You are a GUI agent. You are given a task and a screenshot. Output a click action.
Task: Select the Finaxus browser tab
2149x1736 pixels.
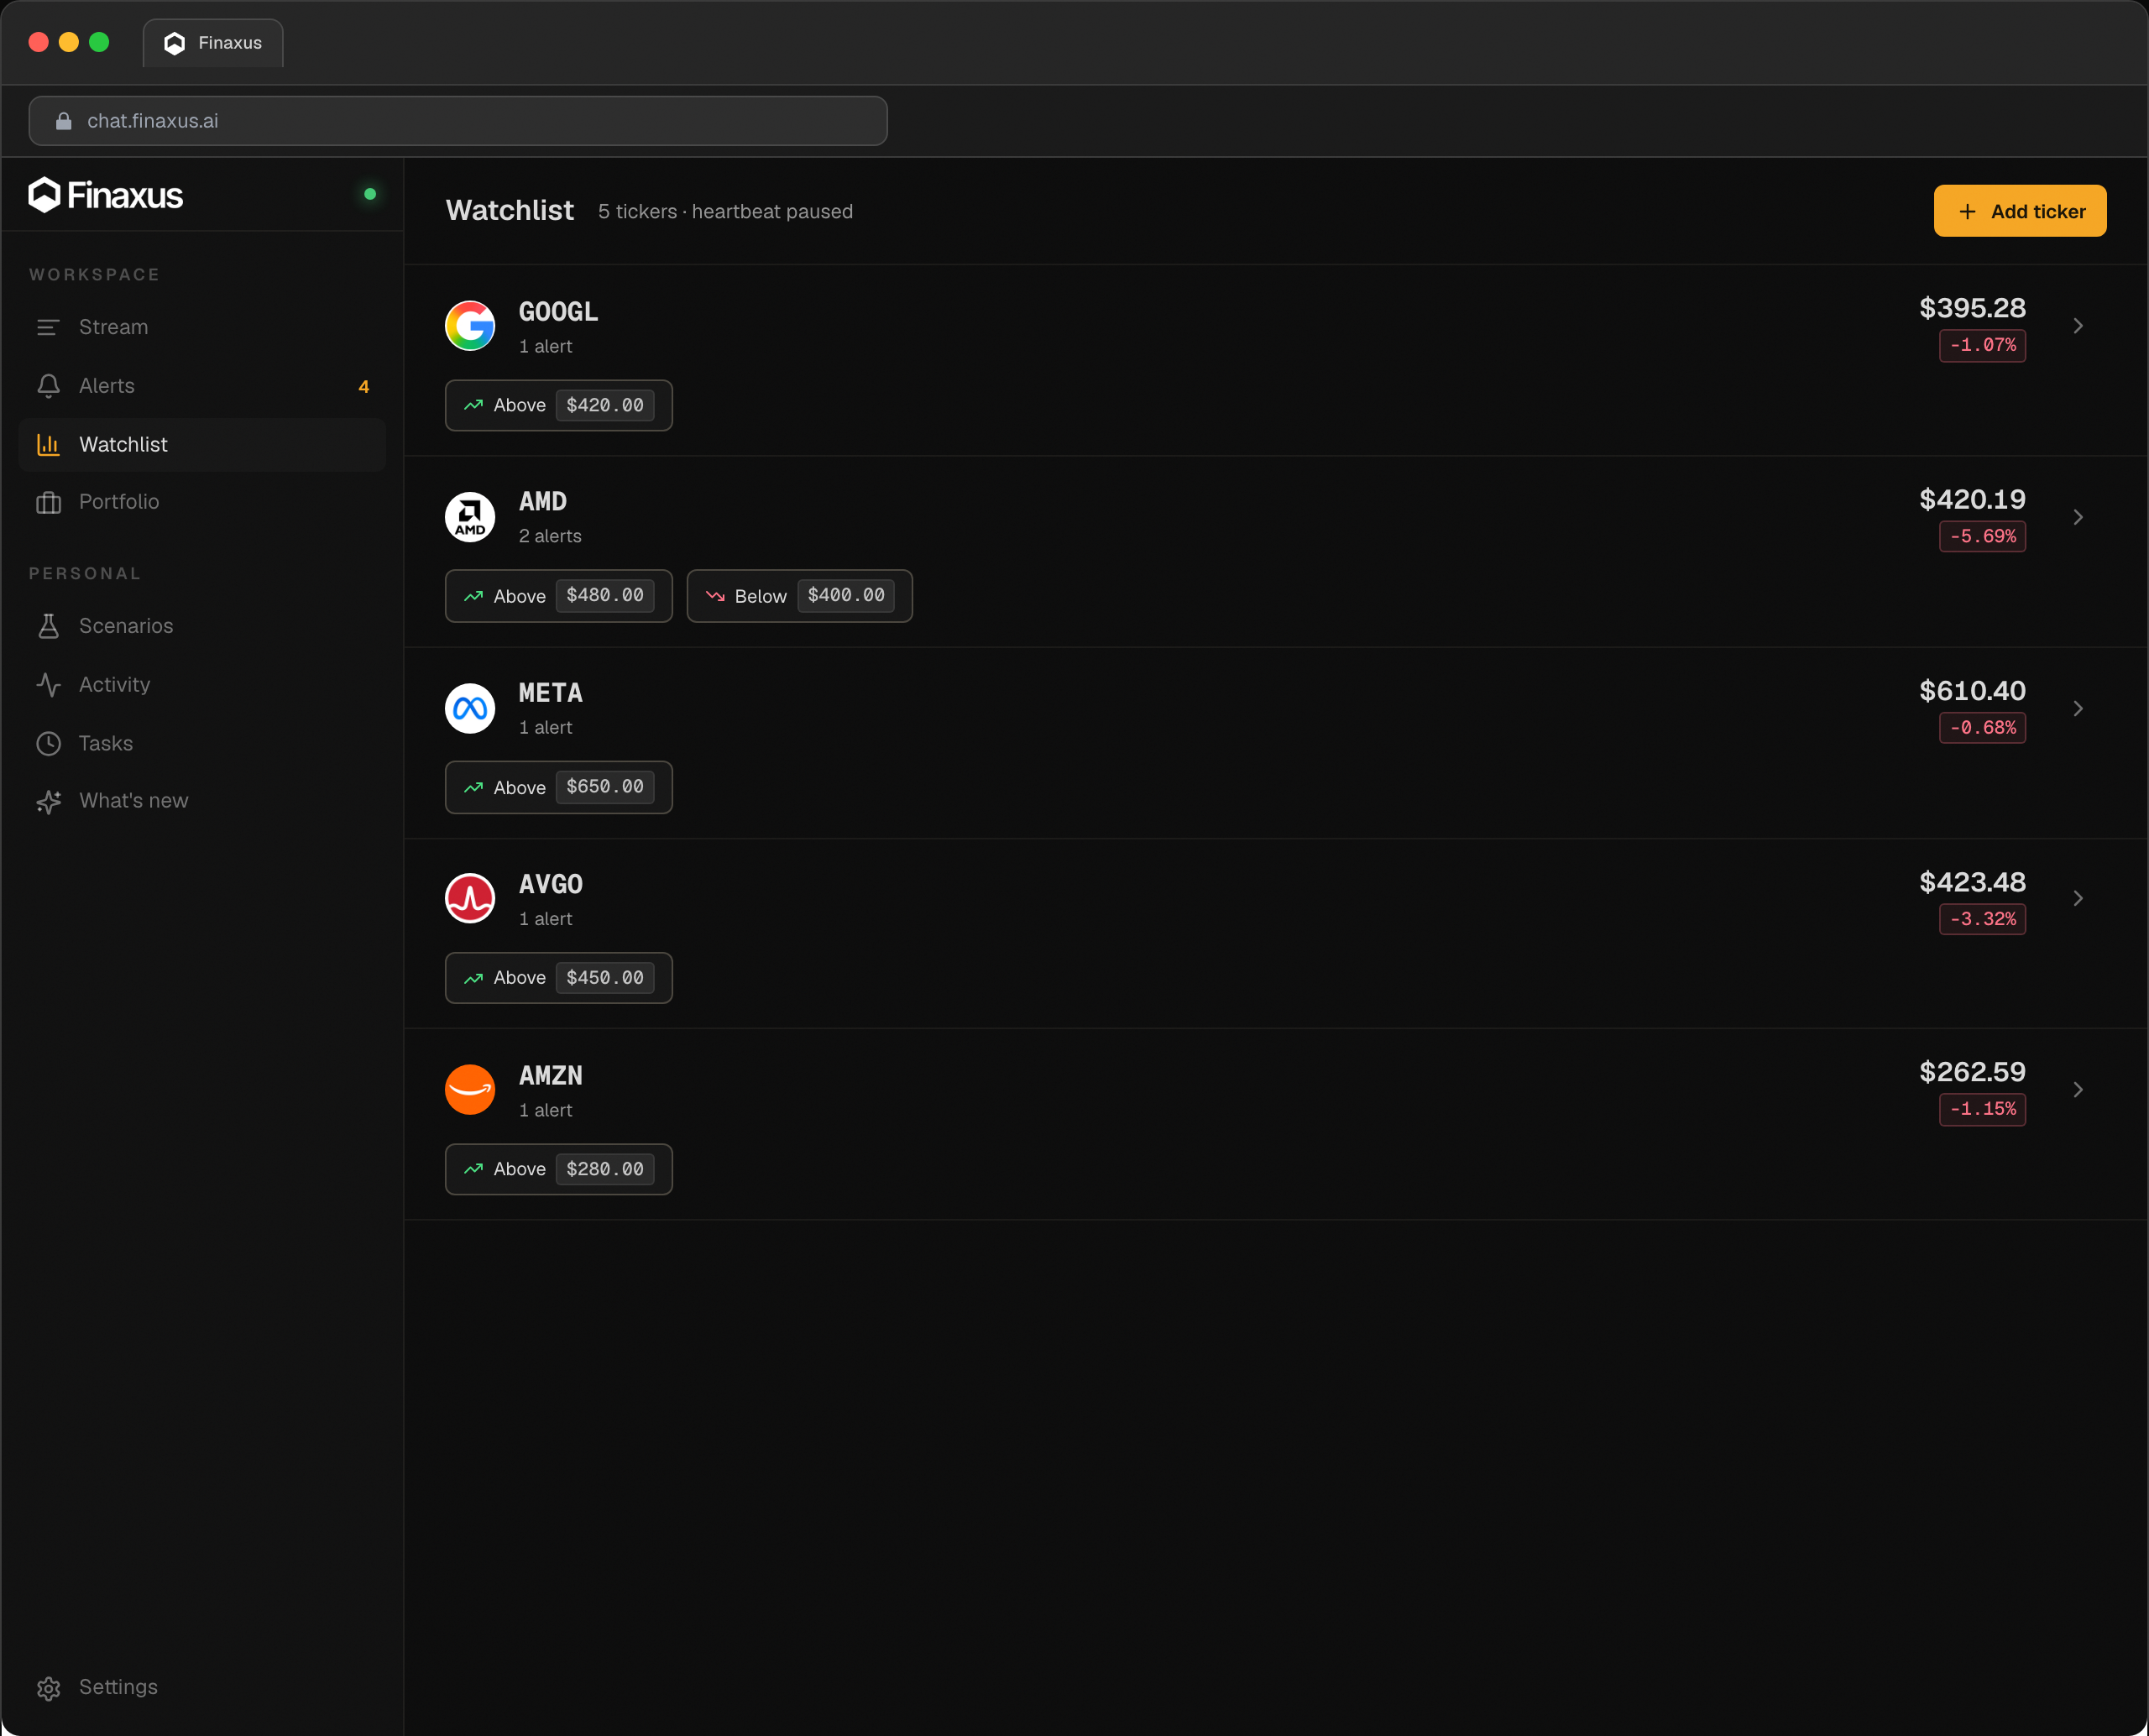pyautogui.click(x=213, y=43)
